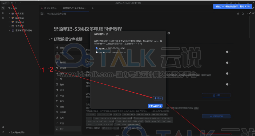
Task: Click the checkmark icon at top-right
Action: (250, 13)
